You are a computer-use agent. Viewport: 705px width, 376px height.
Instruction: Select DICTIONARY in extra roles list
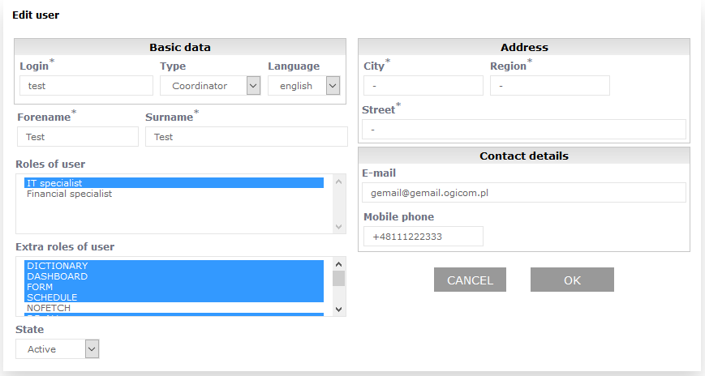point(174,266)
